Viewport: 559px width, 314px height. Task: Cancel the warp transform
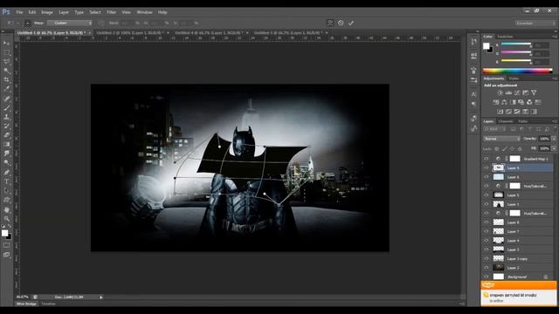tap(341, 24)
